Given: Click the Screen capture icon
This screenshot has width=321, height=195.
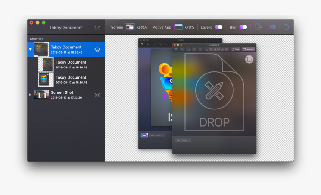Looking at the screenshot, I should point(130,27).
